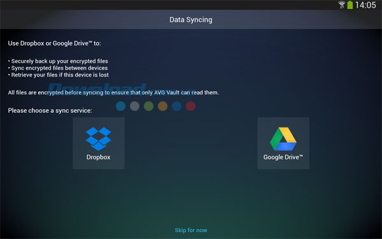Click the "Please choose a sync service:" prompt
The image size is (382, 239).
[50, 110]
